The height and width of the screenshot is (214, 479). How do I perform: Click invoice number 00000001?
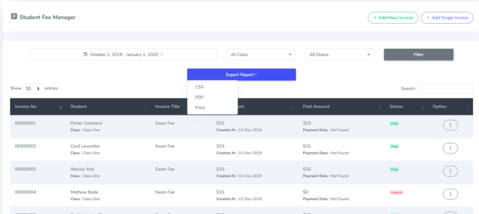coord(25,123)
